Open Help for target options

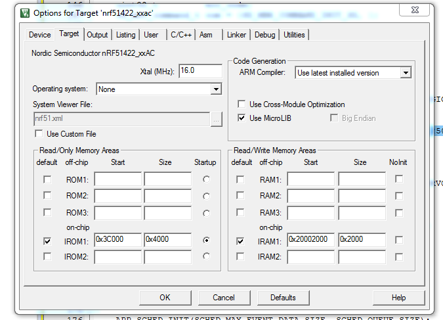[398, 298]
